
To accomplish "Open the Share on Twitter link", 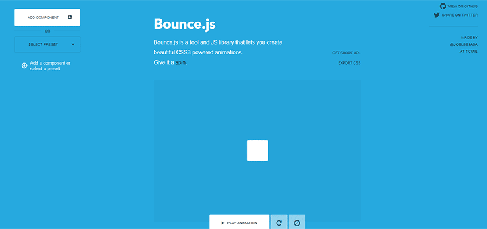I will point(459,15).
